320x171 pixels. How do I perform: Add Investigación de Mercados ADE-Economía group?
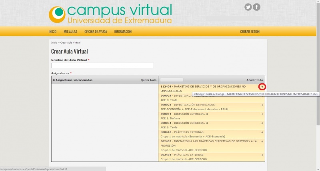[262, 105]
